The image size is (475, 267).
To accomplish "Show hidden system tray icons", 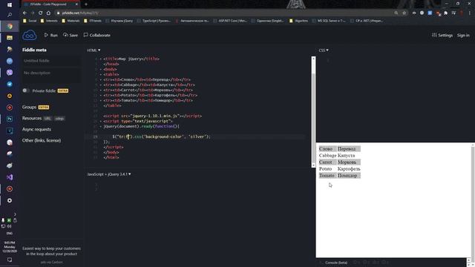I will click(x=15, y=214).
